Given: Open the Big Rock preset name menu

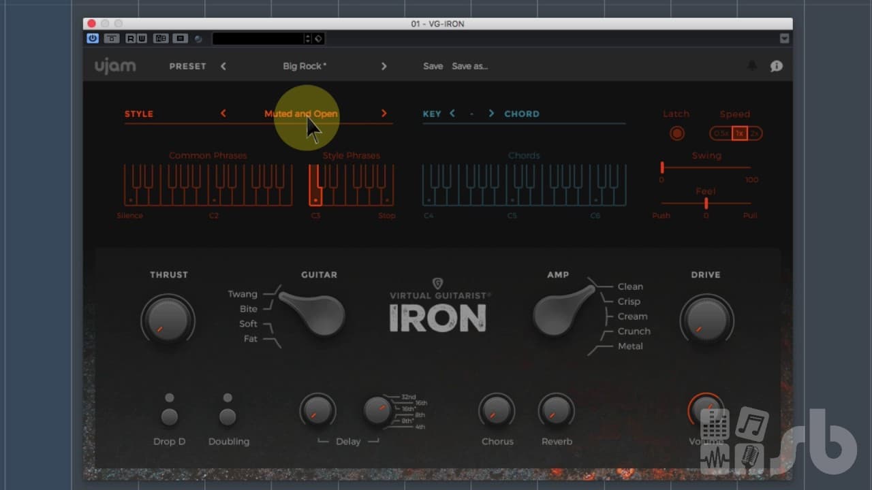Looking at the screenshot, I should point(305,66).
